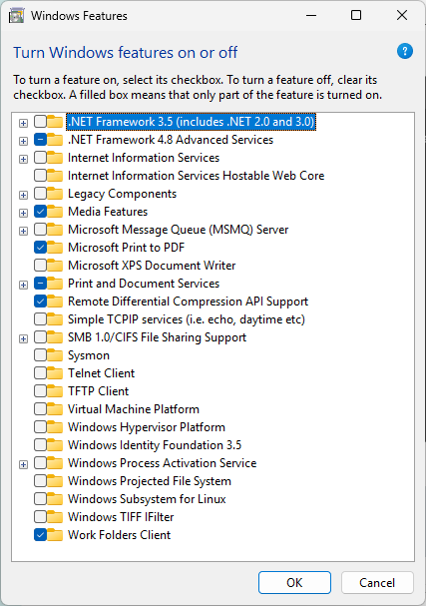Viewport: 426px width, 606px height.
Task: Expand Microsoft Message Queue (MSMQ) Server node
Action: [24, 231]
